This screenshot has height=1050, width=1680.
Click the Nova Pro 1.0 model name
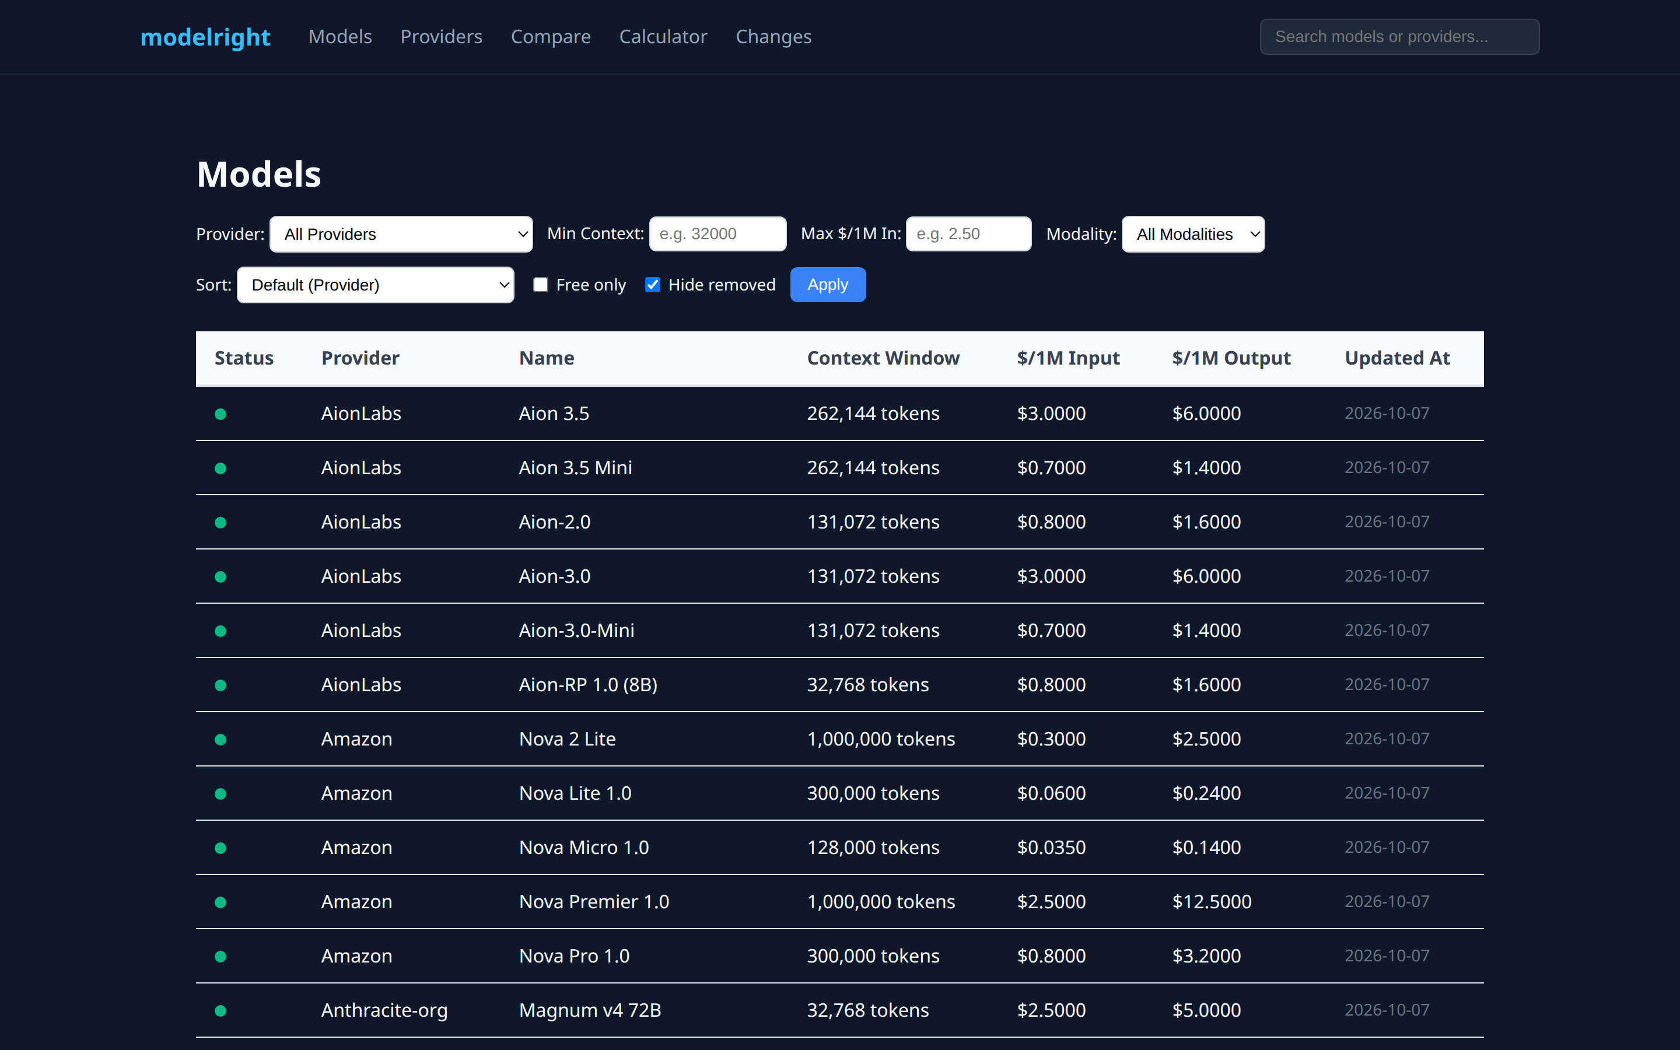pos(574,956)
